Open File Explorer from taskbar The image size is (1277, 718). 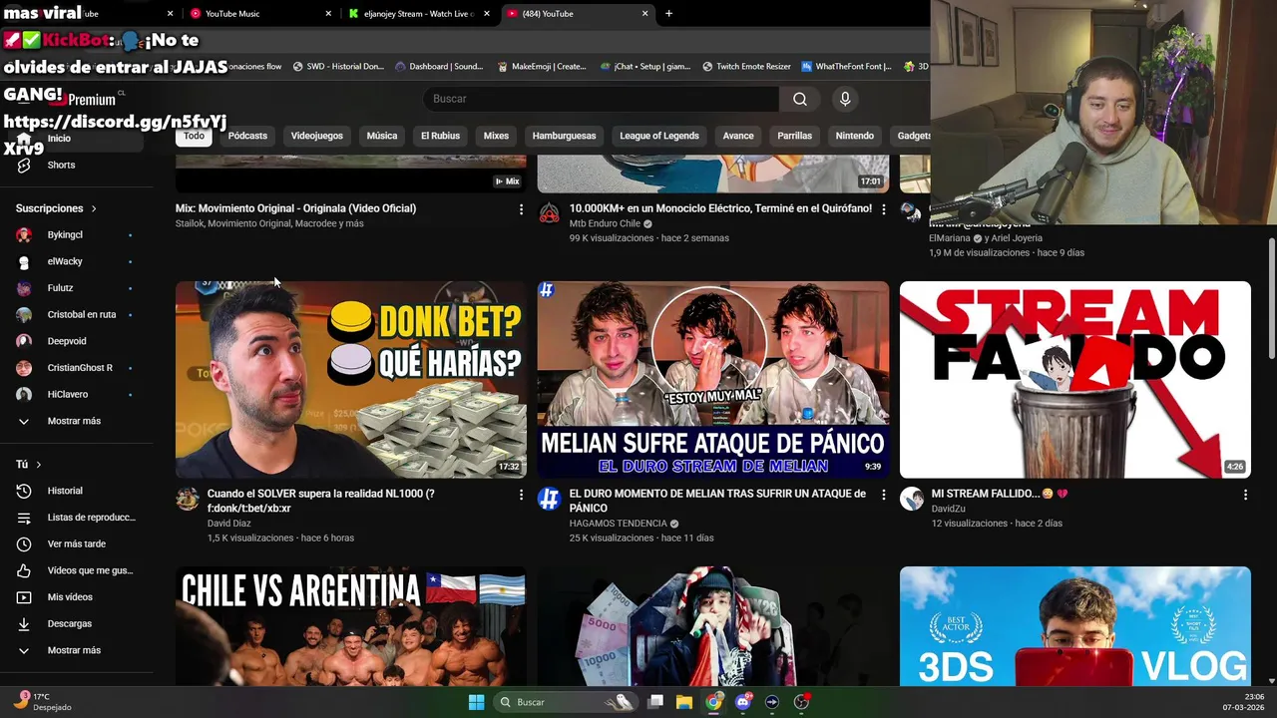(x=684, y=702)
